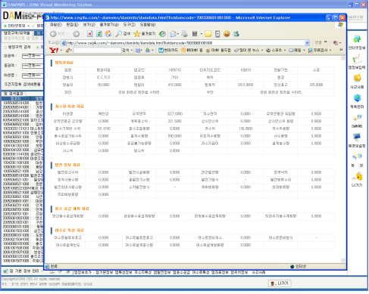Click the IE Home toolbar icon
This screenshot has width=369, height=294.
[x=108, y=33]
